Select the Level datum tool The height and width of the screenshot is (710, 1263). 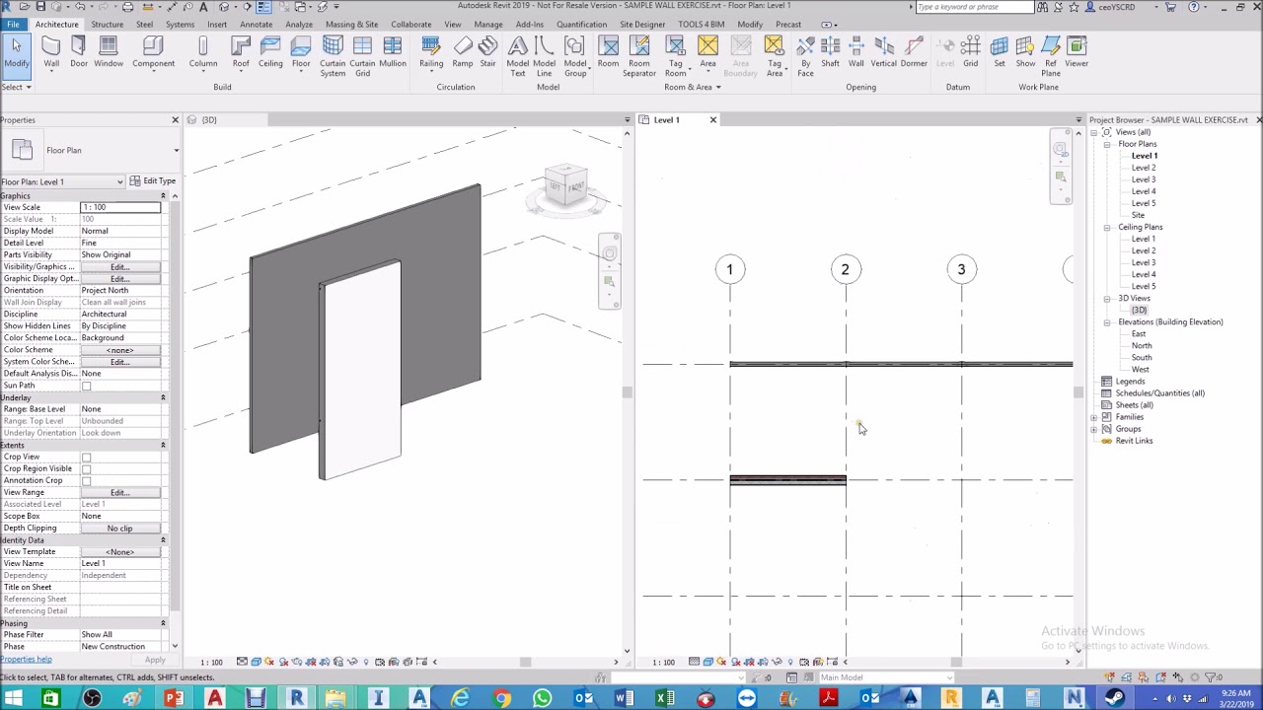[945, 52]
